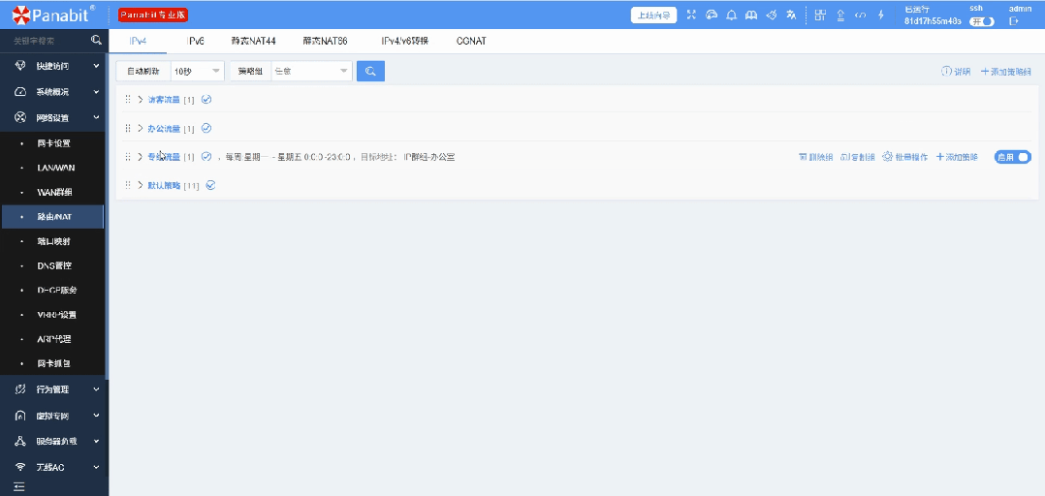Image resolution: width=1045 pixels, height=496 pixels.
Task: Click drag handle of 办公流量 group
Action: pyautogui.click(x=128, y=128)
